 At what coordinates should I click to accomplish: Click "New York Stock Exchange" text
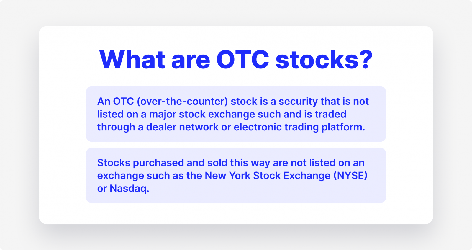[268, 176]
